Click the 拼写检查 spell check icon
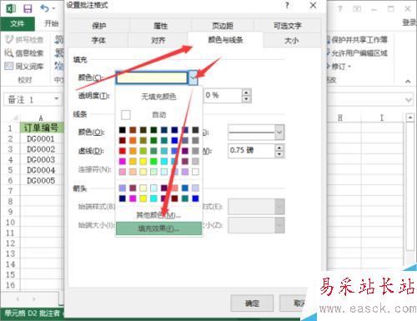417x321 pixels. 9,39
